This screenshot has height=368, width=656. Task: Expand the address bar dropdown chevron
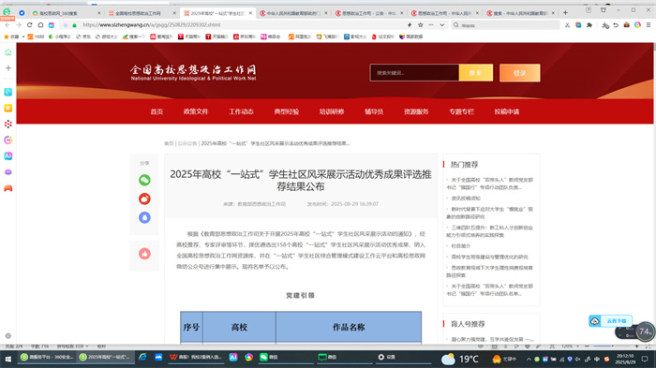click(x=441, y=25)
